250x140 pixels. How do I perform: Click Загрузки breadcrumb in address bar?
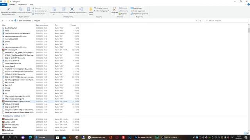click(x=37, y=21)
